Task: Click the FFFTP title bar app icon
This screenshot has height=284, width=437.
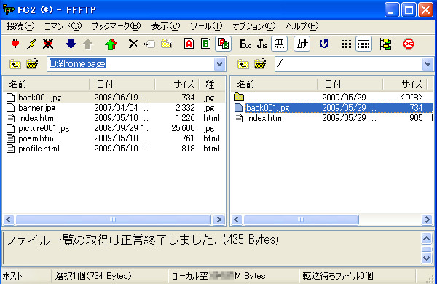Action: coord(8,9)
